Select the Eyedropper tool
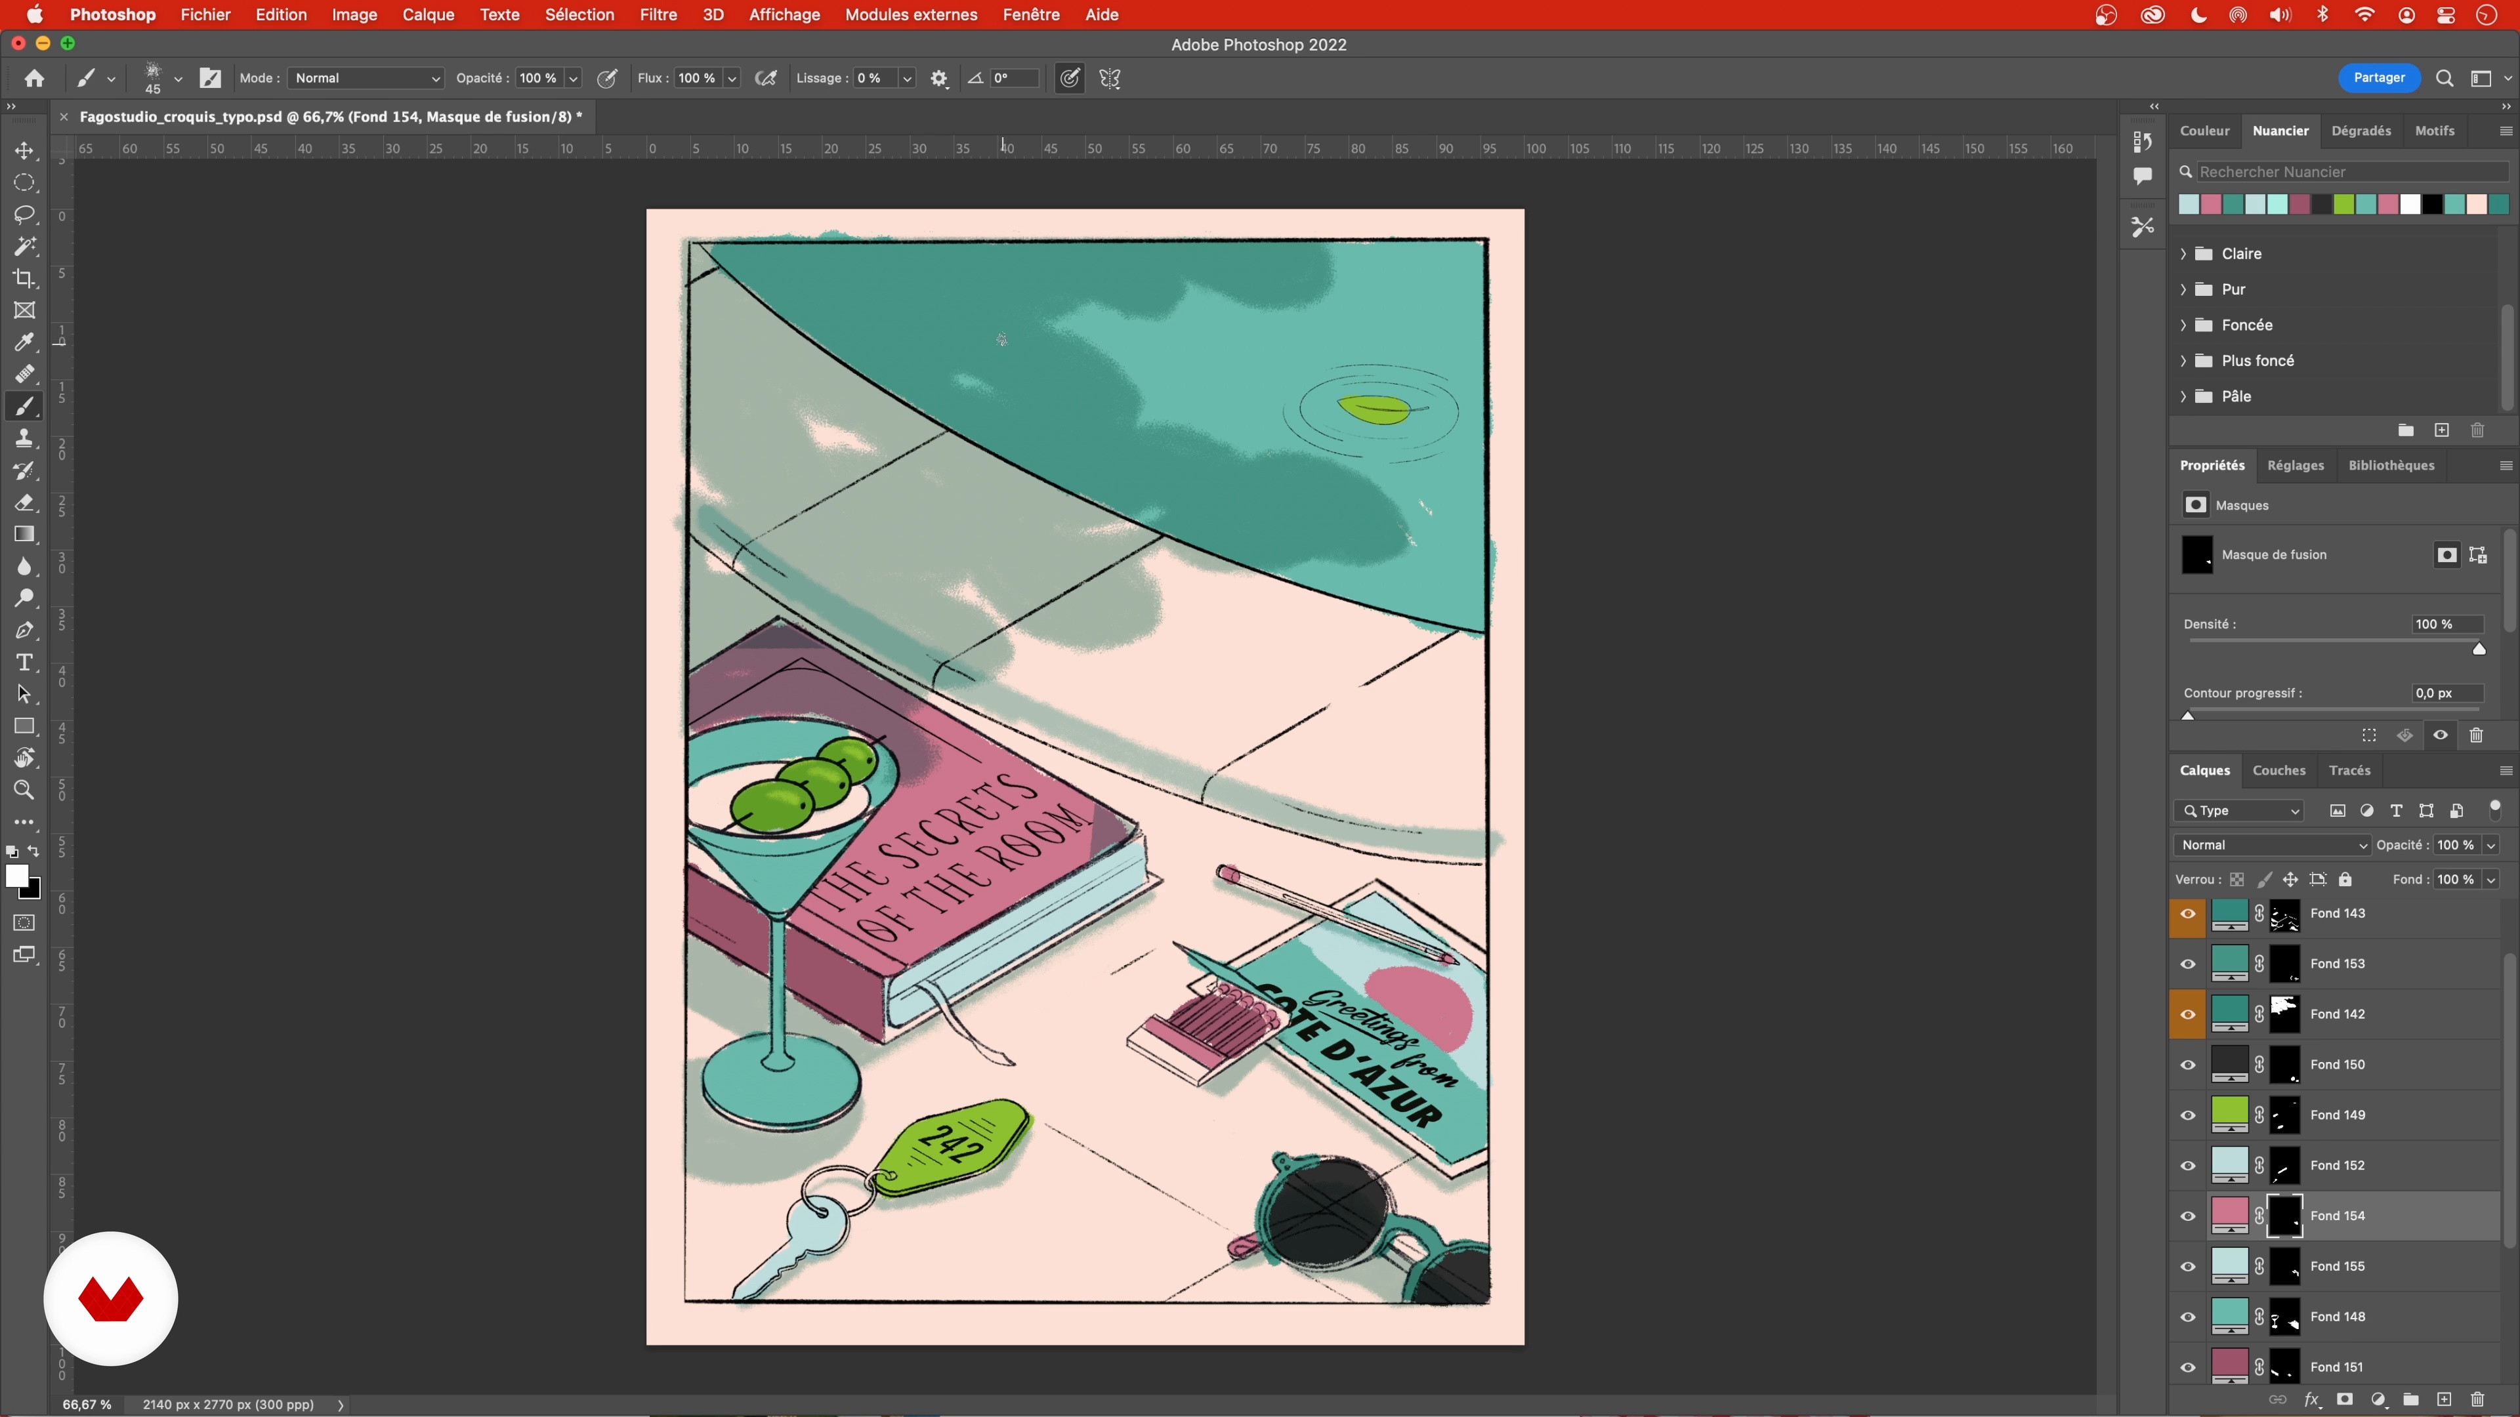 (x=24, y=342)
